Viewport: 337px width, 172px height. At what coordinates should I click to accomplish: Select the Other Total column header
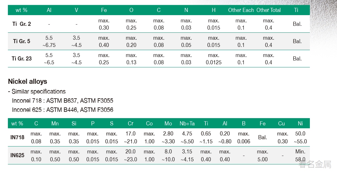269,10
